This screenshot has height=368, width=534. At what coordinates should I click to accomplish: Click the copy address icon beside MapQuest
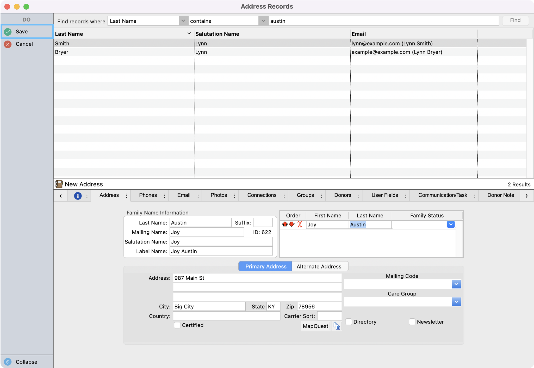click(x=337, y=326)
